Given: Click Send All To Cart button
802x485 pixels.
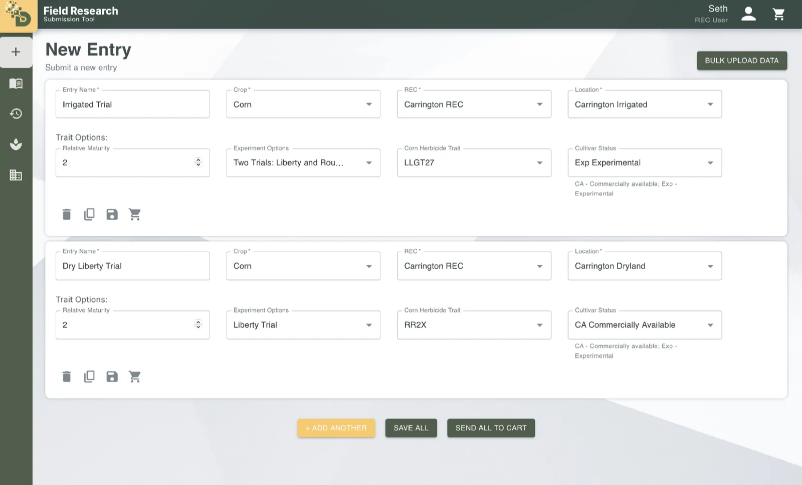Looking at the screenshot, I should point(491,428).
